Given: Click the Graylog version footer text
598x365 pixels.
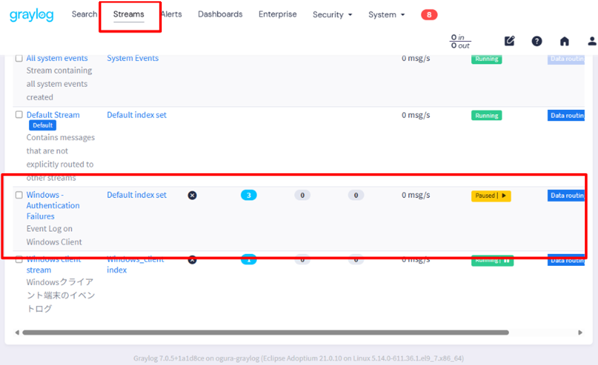Looking at the screenshot, I should 299,358.
